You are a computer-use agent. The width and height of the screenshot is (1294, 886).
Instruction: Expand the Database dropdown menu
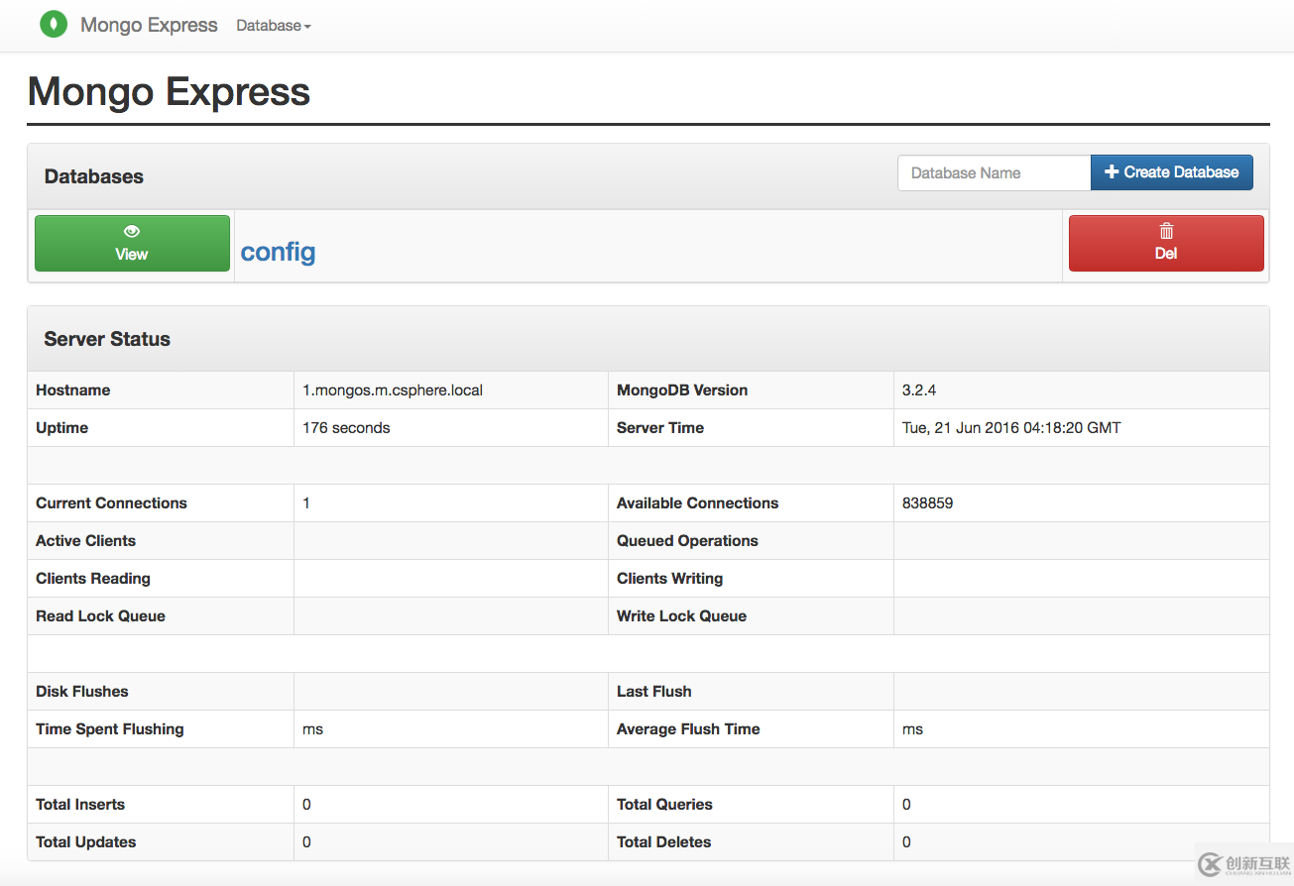pyautogui.click(x=274, y=26)
